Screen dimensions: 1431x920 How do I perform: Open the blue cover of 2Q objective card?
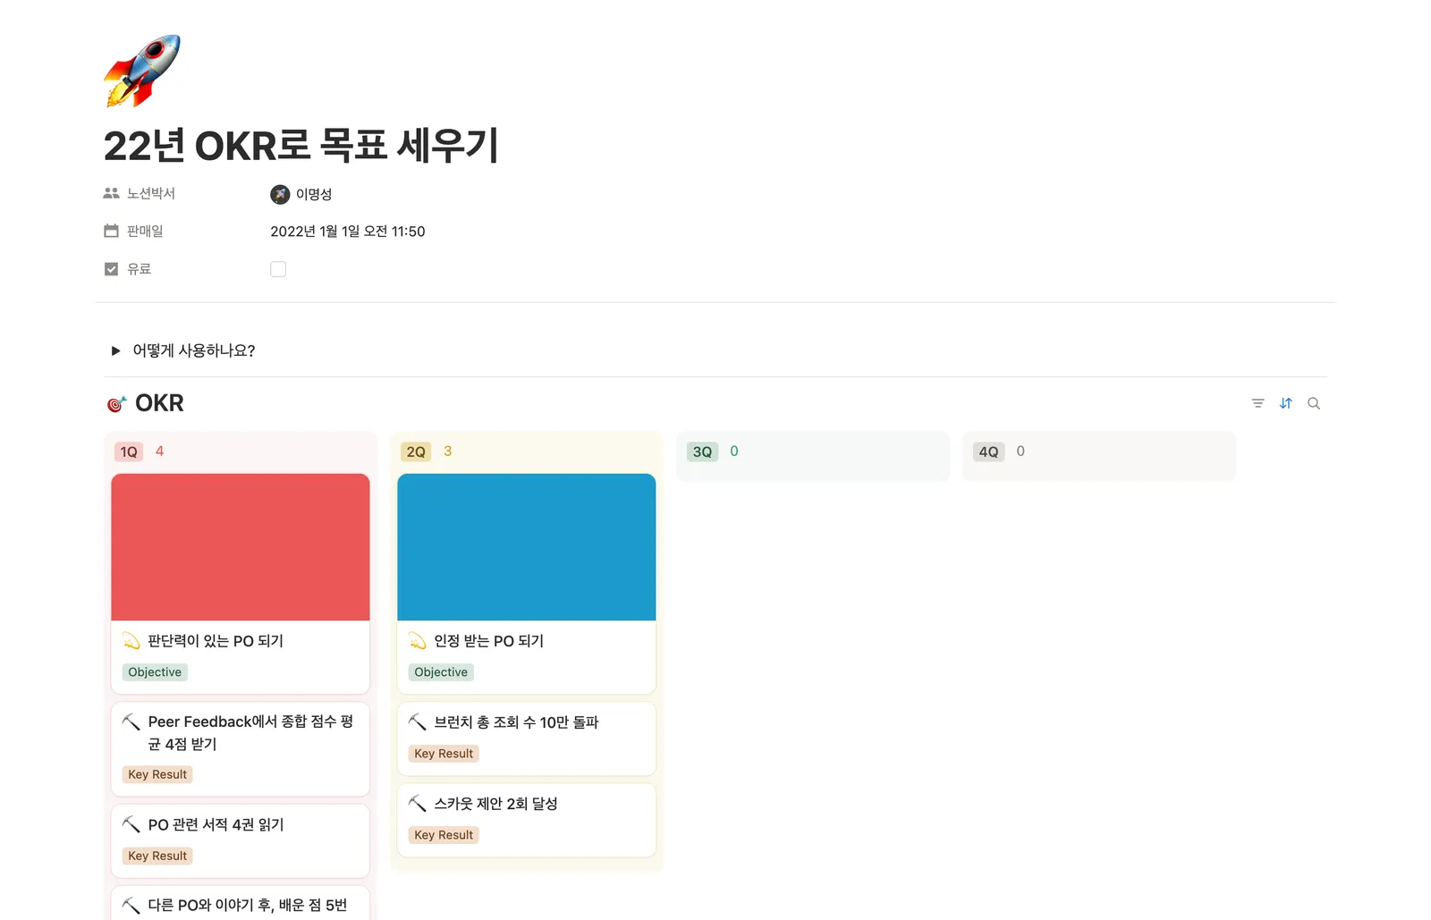point(527,547)
